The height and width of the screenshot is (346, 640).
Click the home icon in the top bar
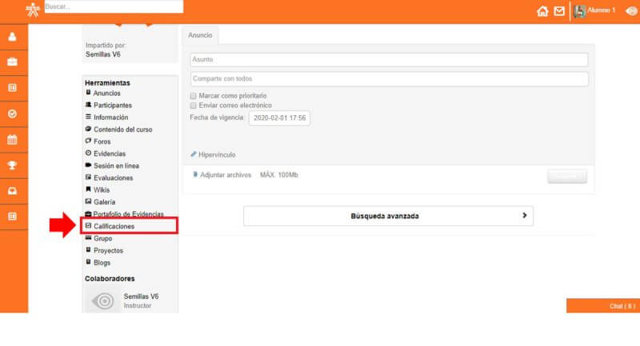pyautogui.click(x=542, y=11)
